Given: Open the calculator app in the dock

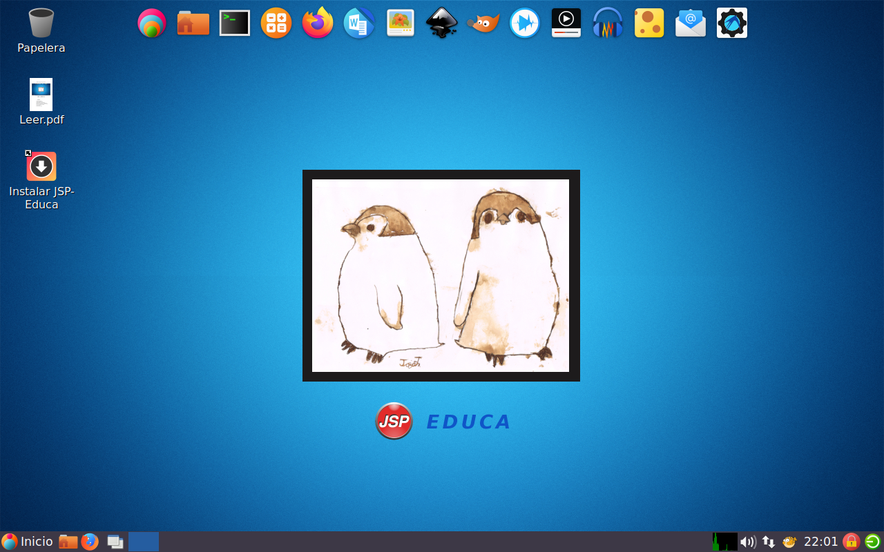Looking at the screenshot, I should coord(276,23).
